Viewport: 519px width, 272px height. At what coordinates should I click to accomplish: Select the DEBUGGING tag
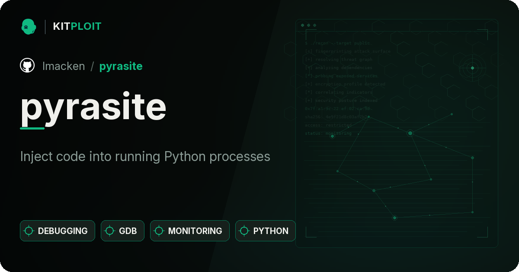point(58,231)
